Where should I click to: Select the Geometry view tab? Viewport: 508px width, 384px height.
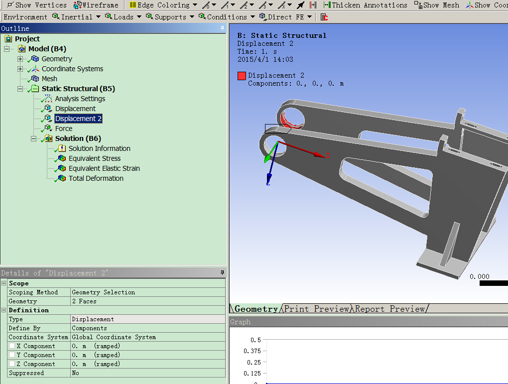[x=256, y=309]
